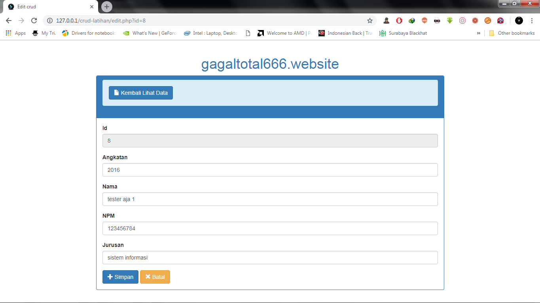Close the Edit crud tab
540x303 pixels.
tap(92, 7)
